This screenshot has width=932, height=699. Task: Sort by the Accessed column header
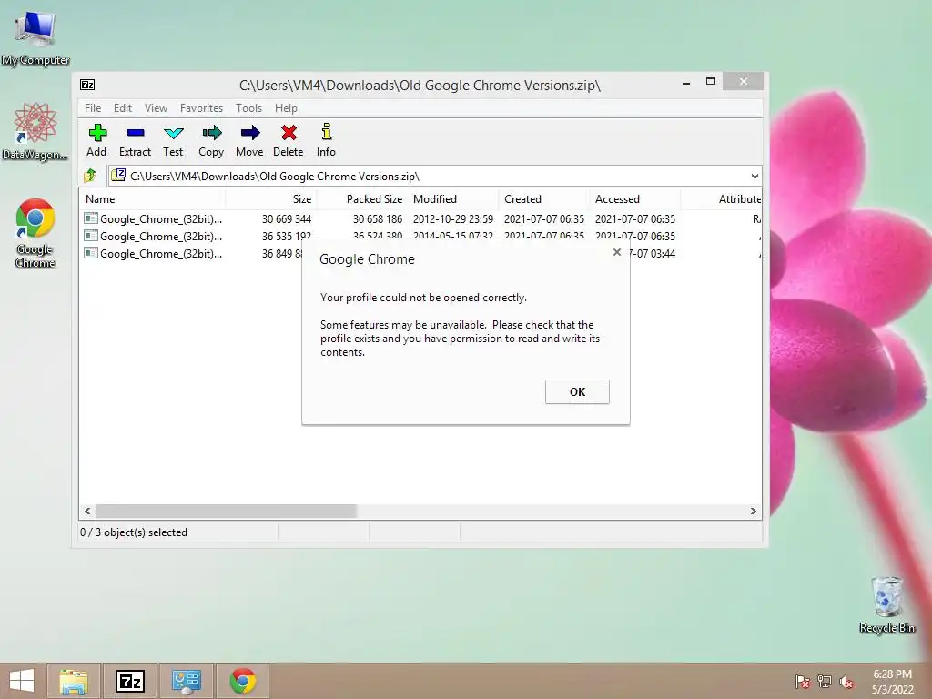coord(635,199)
